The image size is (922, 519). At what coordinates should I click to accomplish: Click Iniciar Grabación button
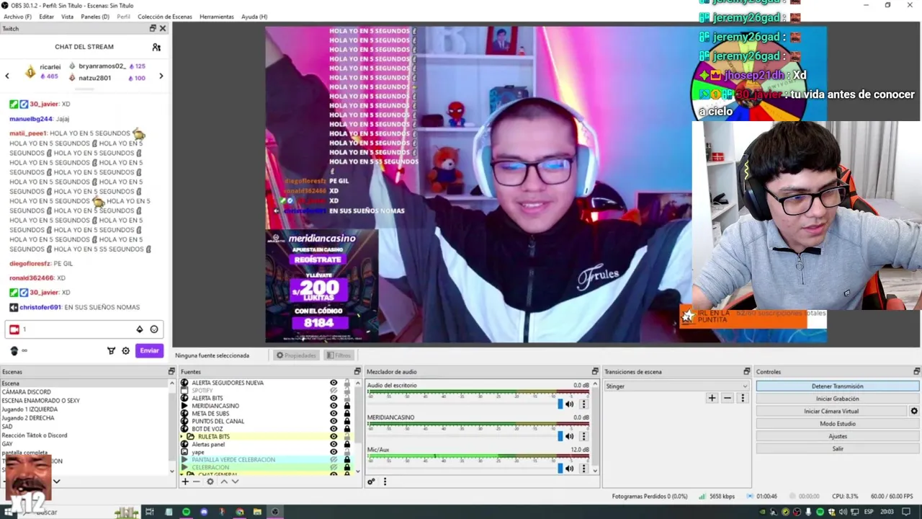(x=838, y=399)
